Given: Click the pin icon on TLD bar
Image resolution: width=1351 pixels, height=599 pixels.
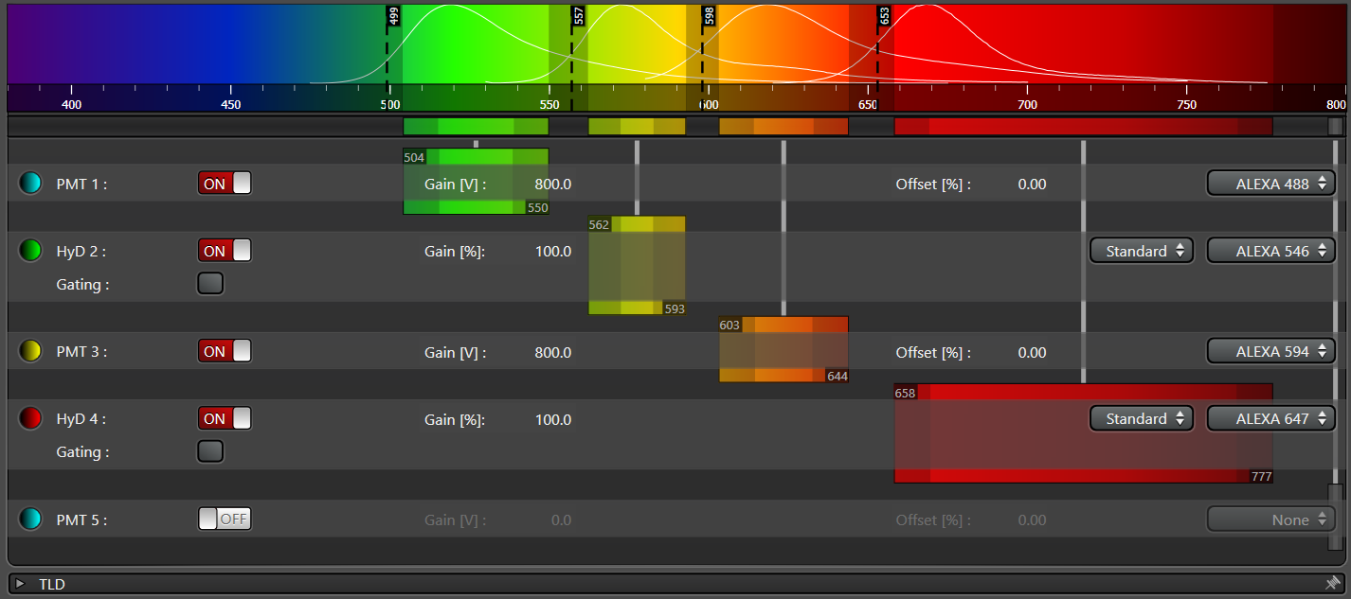Looking at the screenshot, I should tap(1332, 584).
